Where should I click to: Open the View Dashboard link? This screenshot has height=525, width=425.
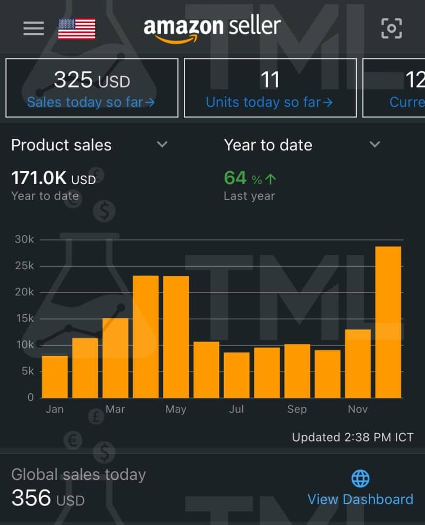tap(360, 499)
